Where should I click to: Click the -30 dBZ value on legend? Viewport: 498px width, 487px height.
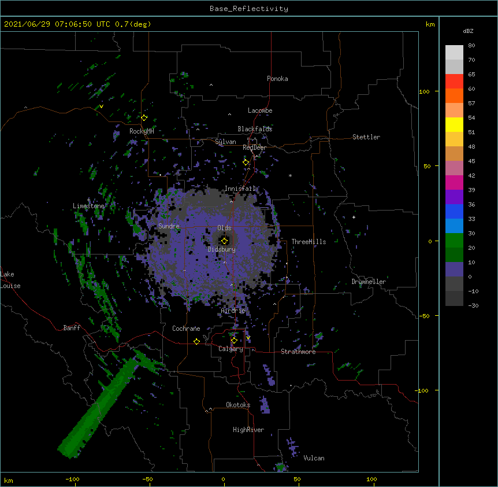[473, 305]
